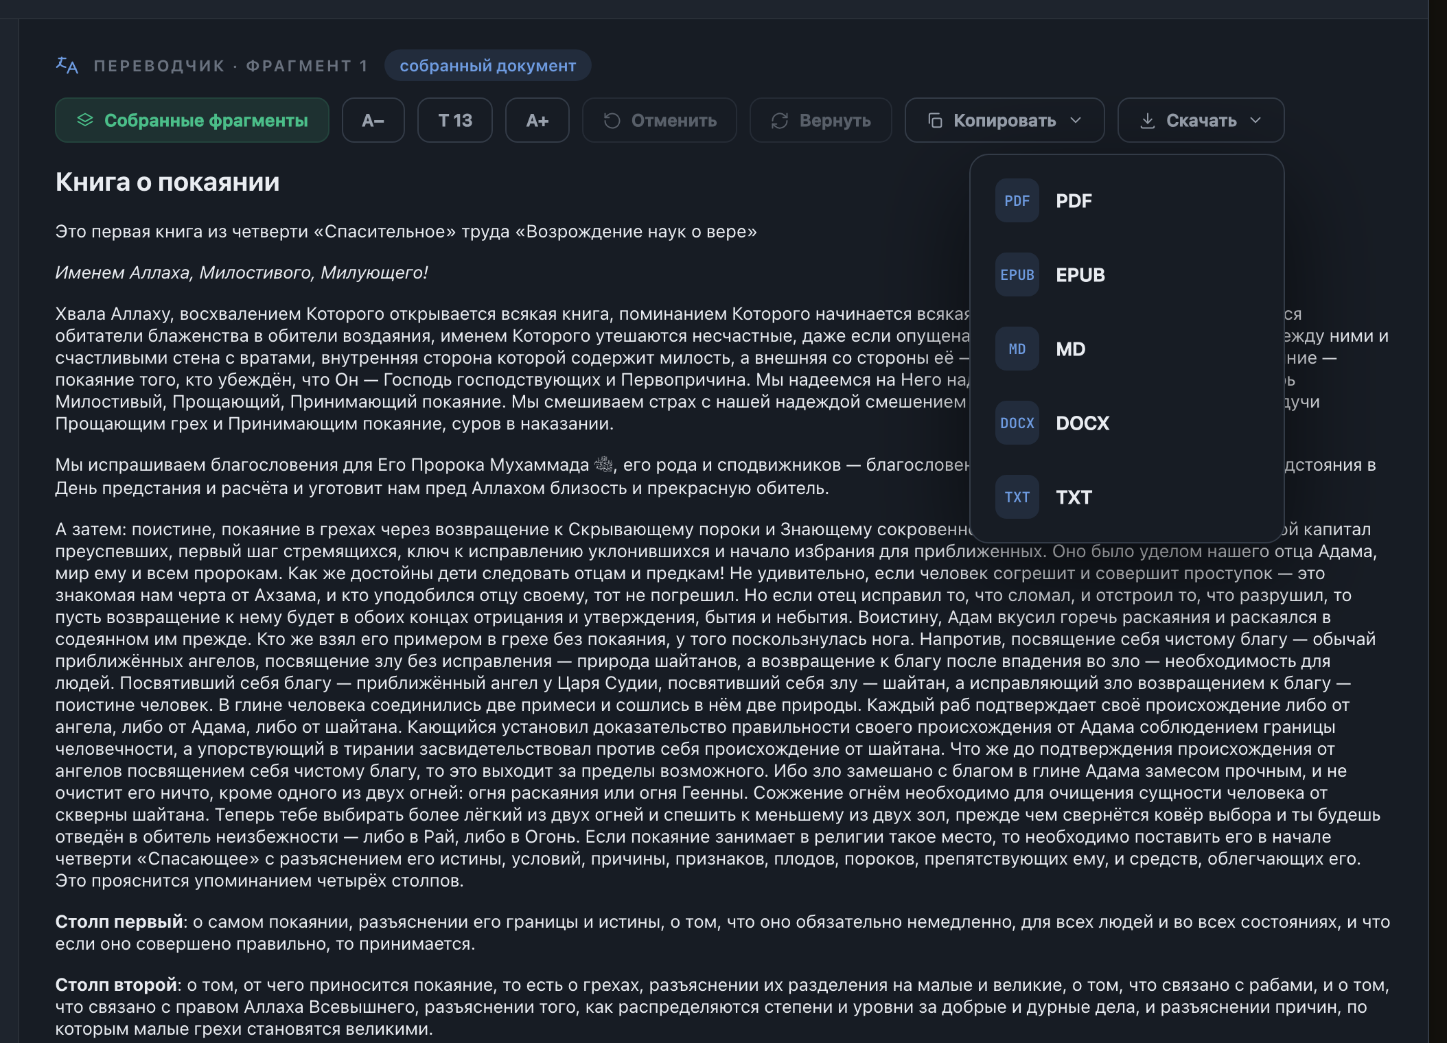Choose EPUB from the download menu

coord(1126,274)
